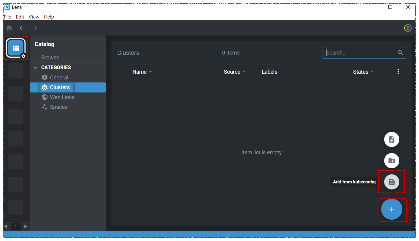Open the Edit menu
The width and height of the screenshot is (419, 241).
click(x=20, y=17)
